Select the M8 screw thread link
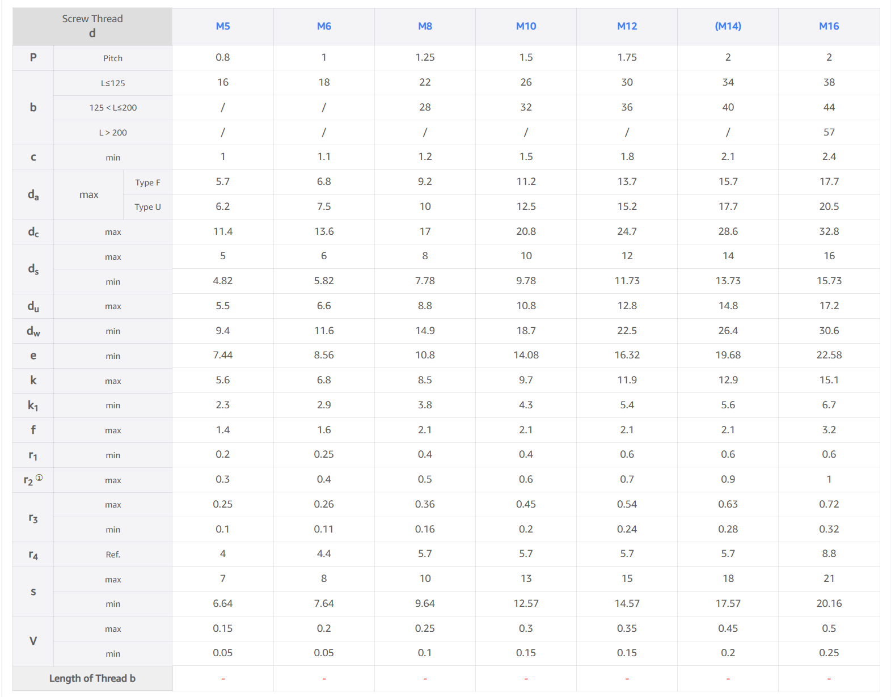 (x=425, y=26)
